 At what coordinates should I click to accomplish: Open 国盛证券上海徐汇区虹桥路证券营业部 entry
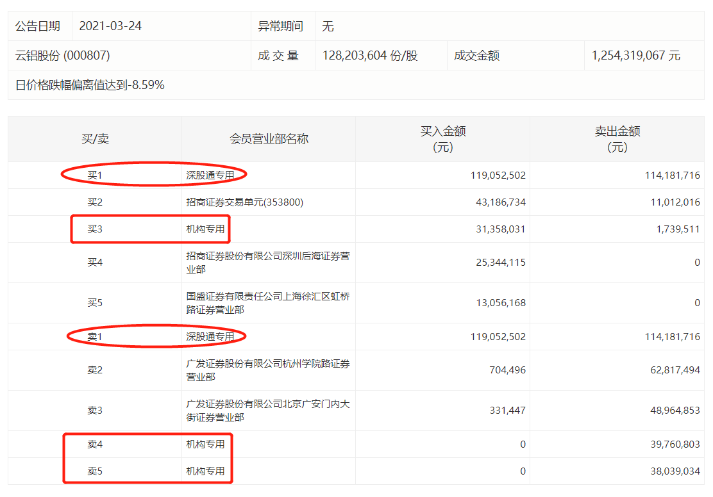click(x=267, y=303)
